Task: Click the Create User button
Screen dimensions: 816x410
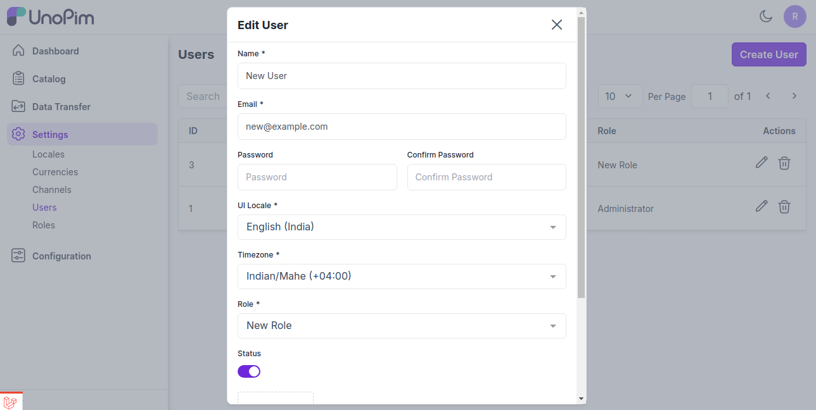Action: (x=768, y=54)
